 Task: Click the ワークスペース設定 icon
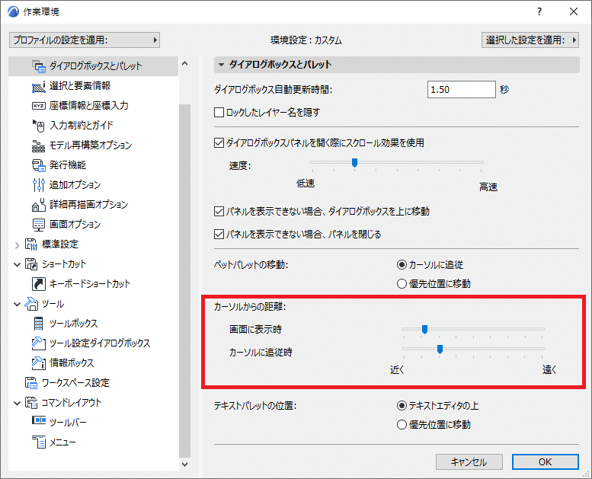tap(31, 383)
